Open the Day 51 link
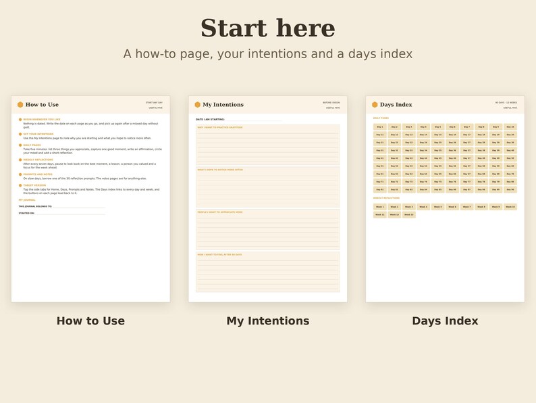Screen dimensions: 536x403 point(380,166)
